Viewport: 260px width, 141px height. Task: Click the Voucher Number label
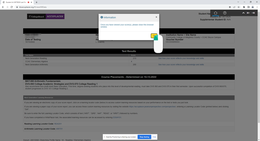pos(175,40)
